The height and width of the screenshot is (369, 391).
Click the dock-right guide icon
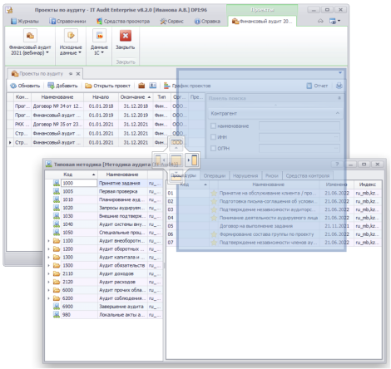(x=192, y=160)
